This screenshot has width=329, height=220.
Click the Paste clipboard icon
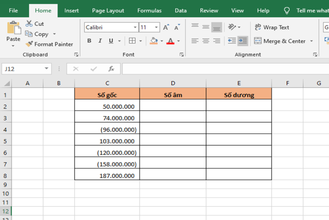(14, 27)
